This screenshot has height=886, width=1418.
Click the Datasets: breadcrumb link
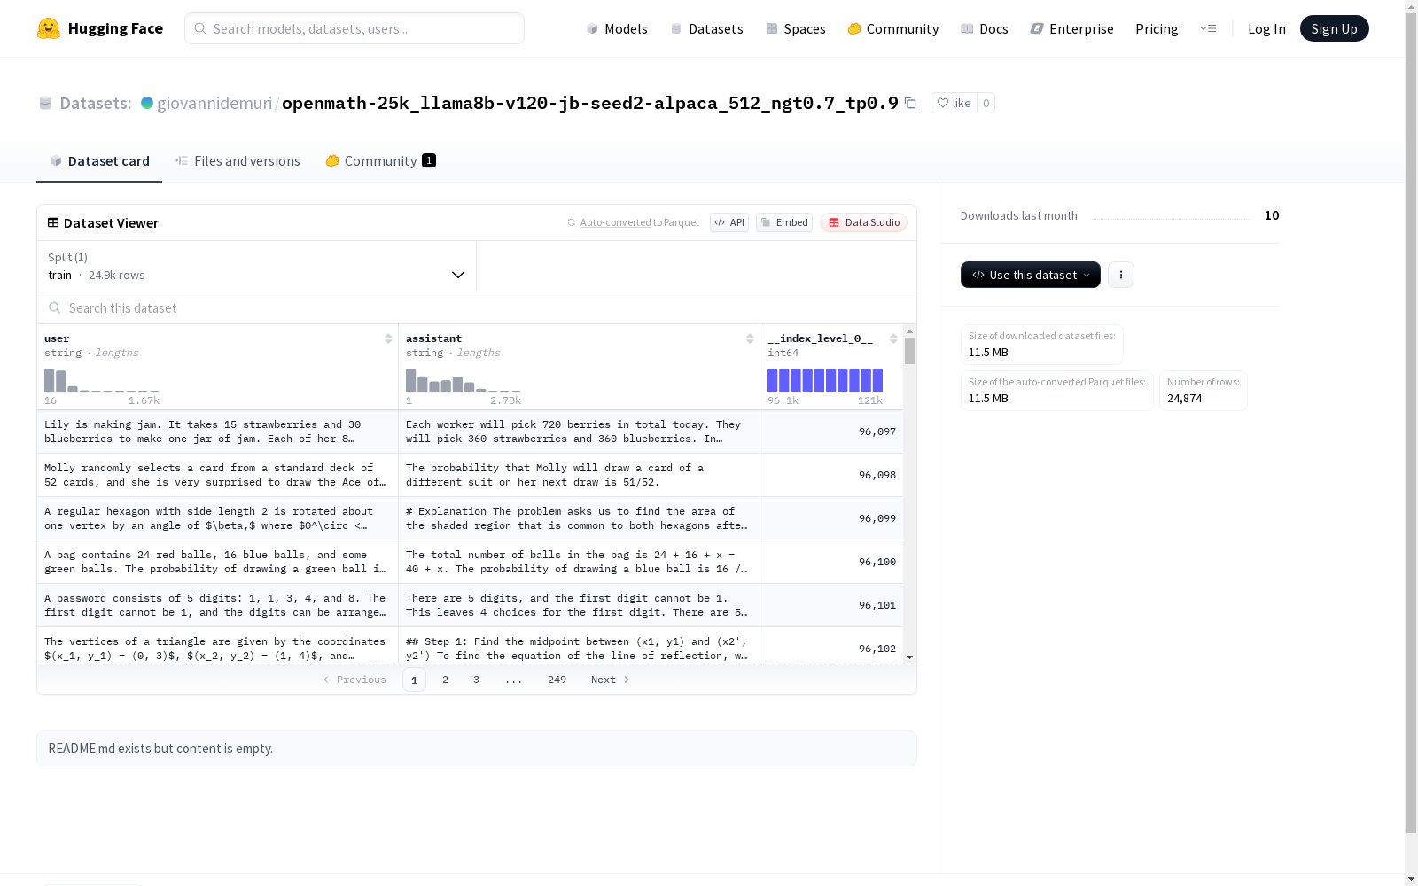[95, 103]
